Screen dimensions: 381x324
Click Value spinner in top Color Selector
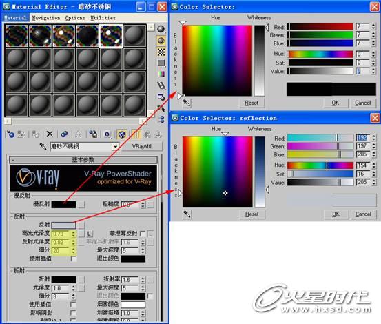(x=373, y=71)
